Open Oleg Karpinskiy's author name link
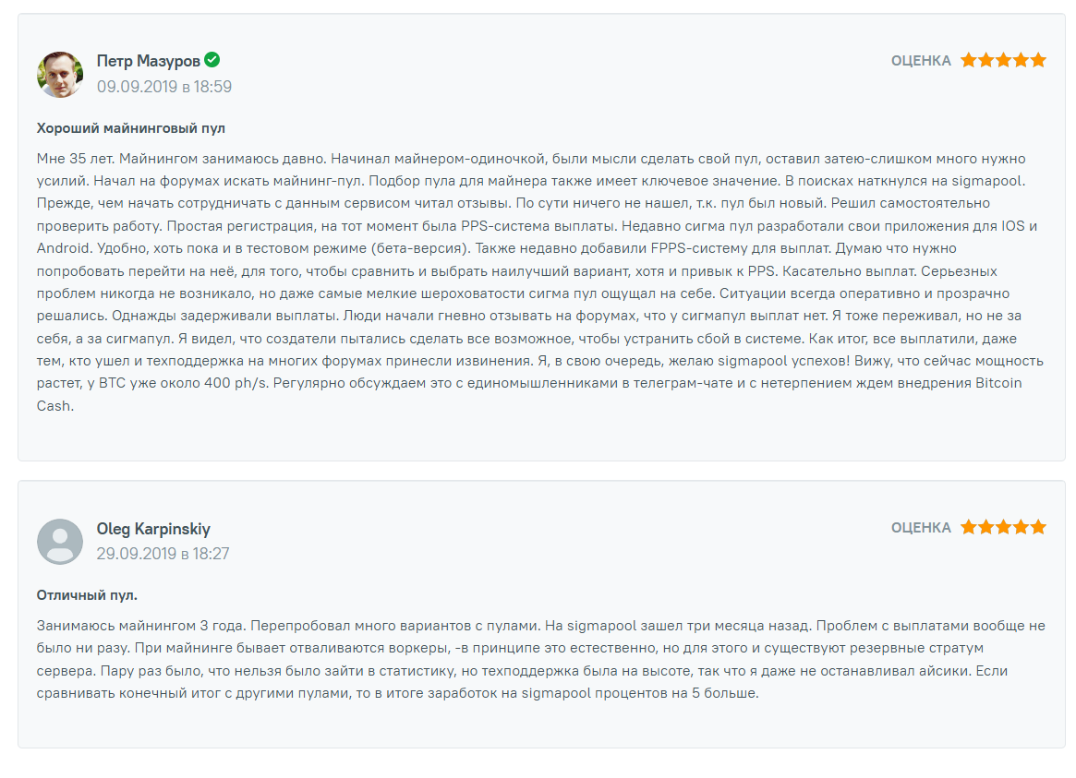This screenshot has width=1076, height=778. [153, 529]
